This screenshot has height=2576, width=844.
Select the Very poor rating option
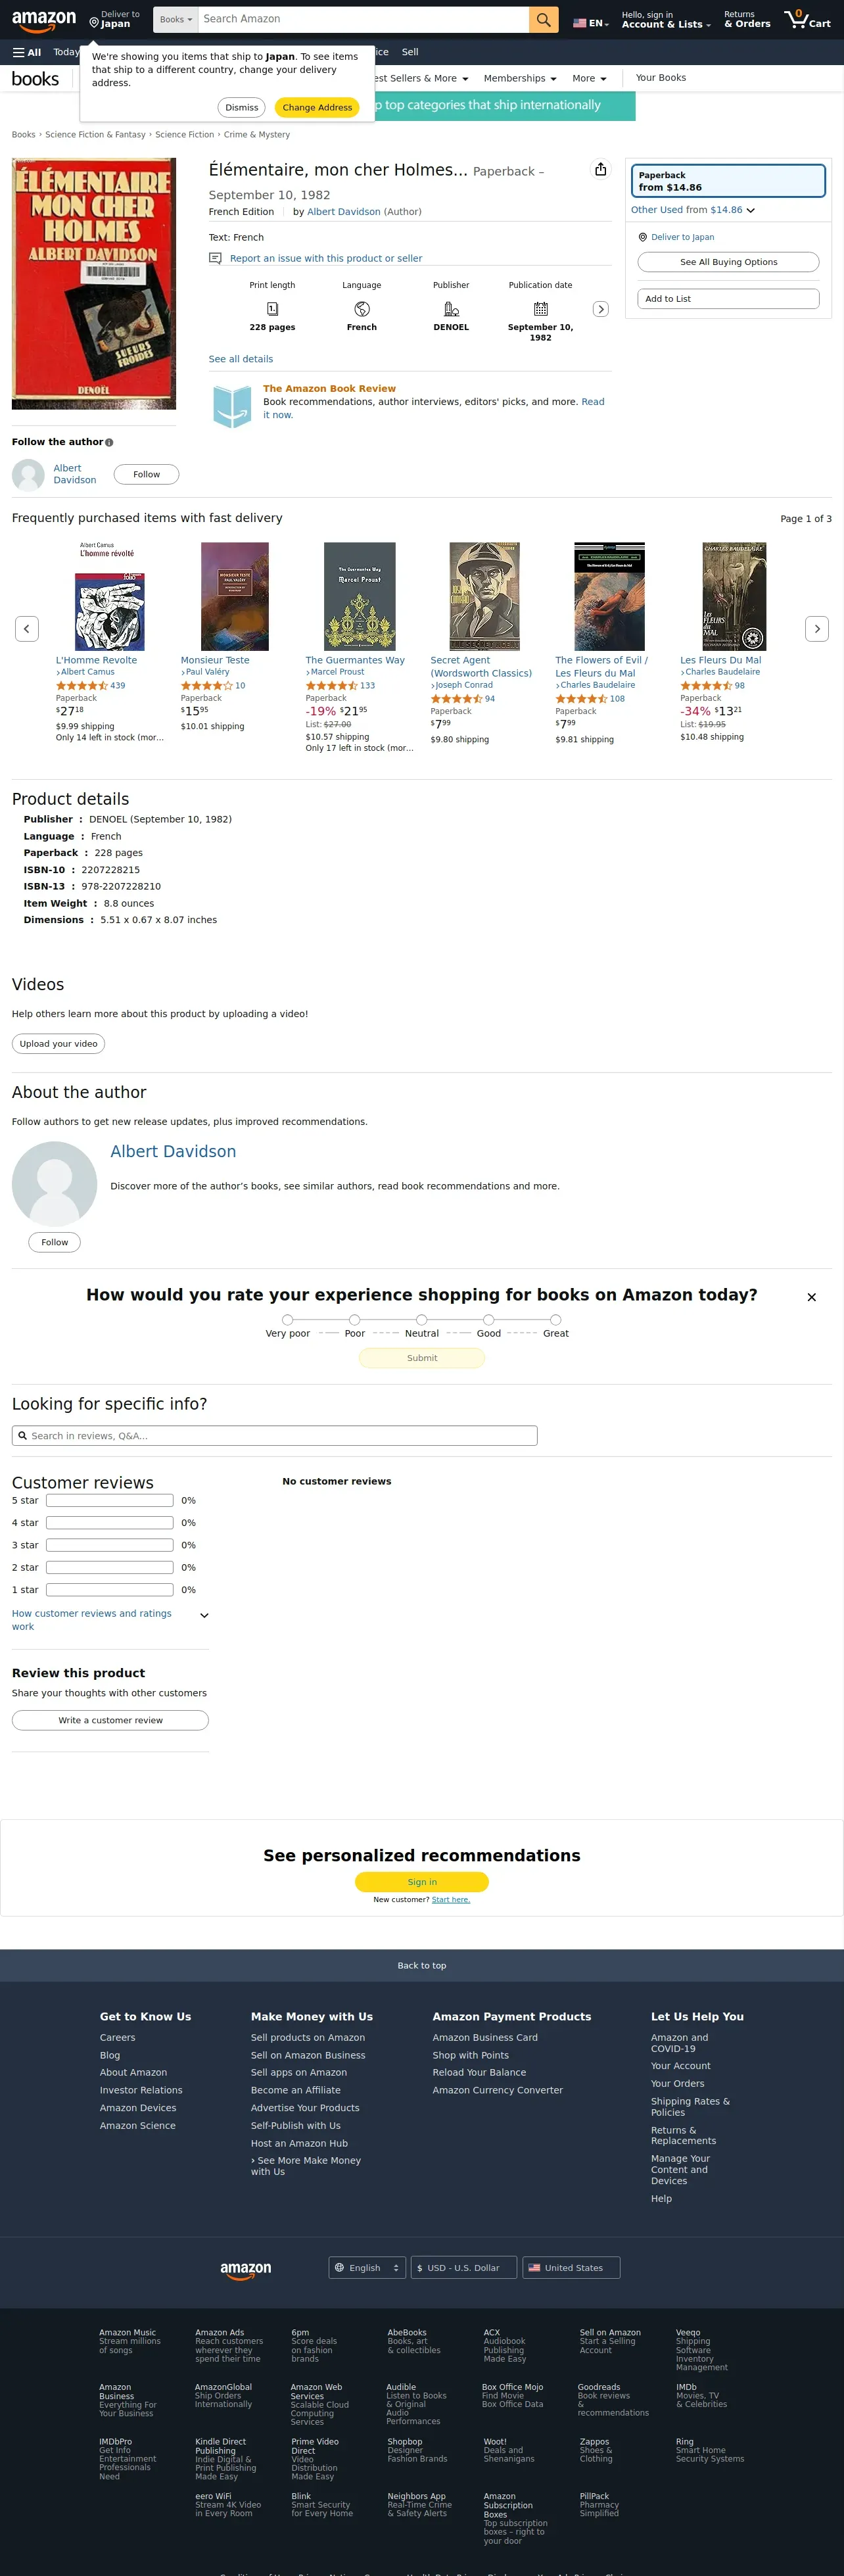pyautogui.click(x=288, y=1319)
